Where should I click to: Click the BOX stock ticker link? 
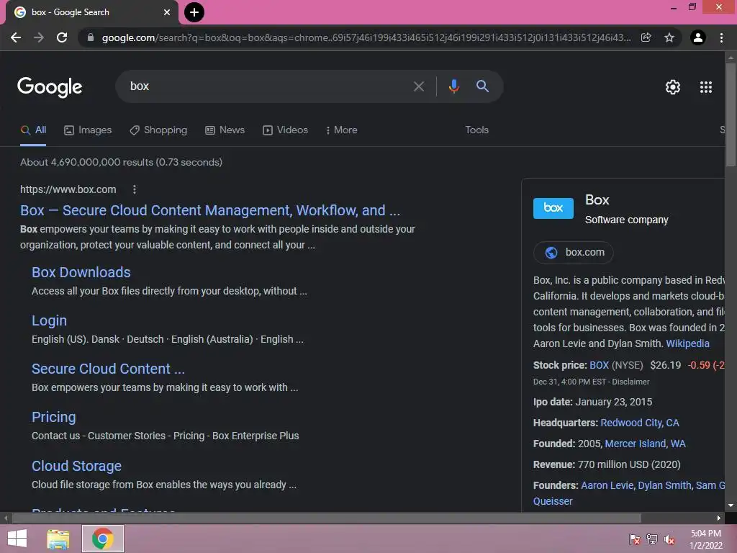599,365
